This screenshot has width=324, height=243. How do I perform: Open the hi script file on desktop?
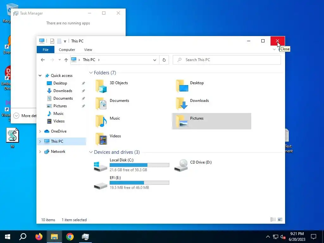[x=12, y=138]
